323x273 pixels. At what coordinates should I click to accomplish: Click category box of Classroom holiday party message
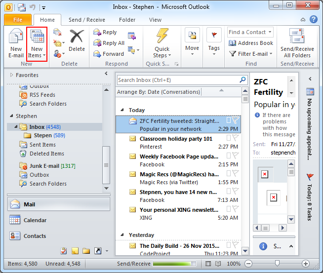coord(229,138)
